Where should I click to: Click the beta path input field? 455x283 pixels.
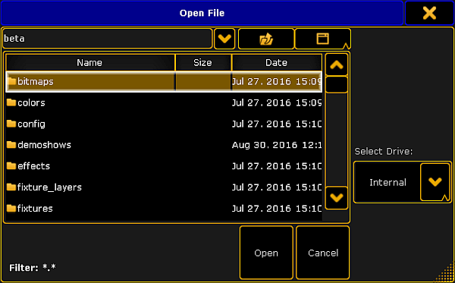pos(108,39)
